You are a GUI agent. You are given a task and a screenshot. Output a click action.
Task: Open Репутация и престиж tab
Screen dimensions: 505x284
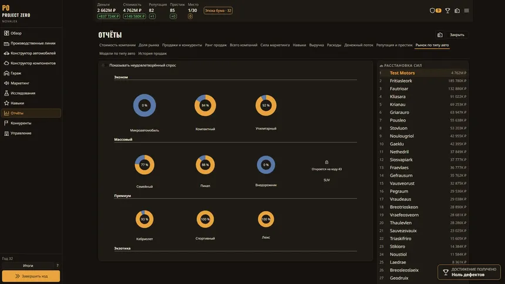click(394, 45)
